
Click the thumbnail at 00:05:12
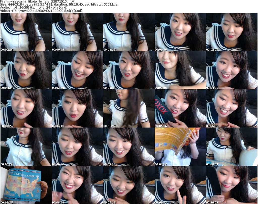(129, 108)
